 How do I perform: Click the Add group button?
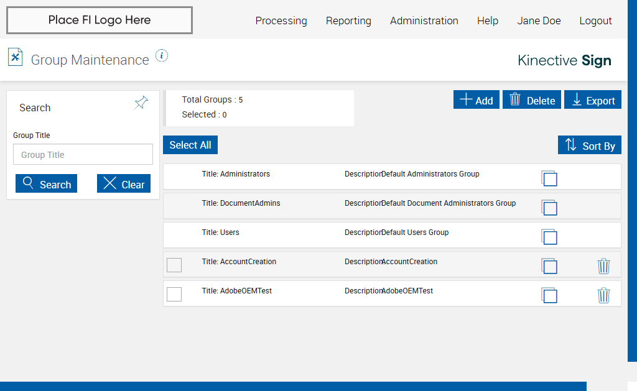tap(476, 100)
